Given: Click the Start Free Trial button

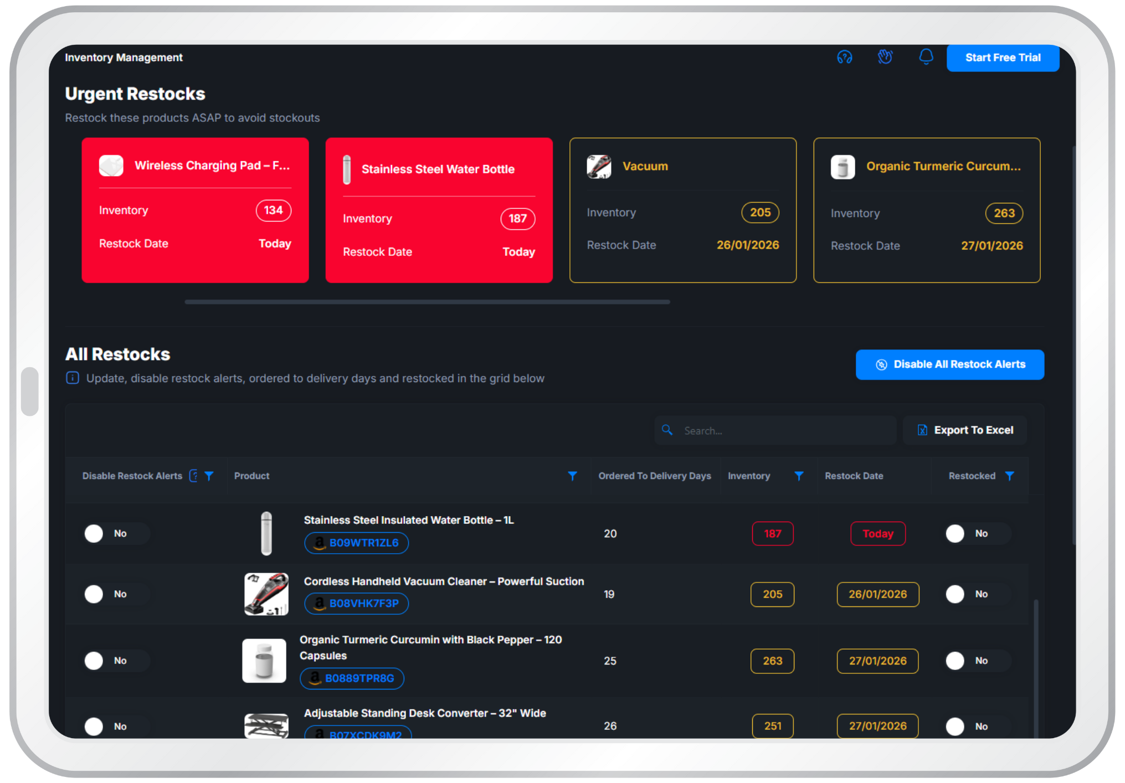Looking at the screenshot, I should click(1003, 58).
